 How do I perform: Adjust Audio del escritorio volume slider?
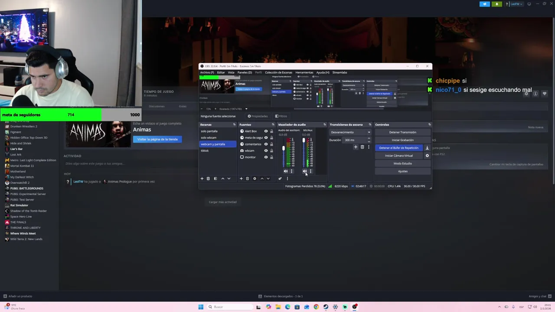click(x=284, y=149)
